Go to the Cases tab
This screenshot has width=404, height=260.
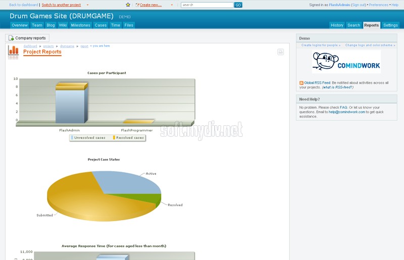coord(100,25)
